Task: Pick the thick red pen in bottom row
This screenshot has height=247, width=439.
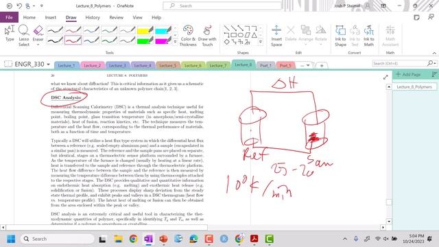Action: coord(73,40)
